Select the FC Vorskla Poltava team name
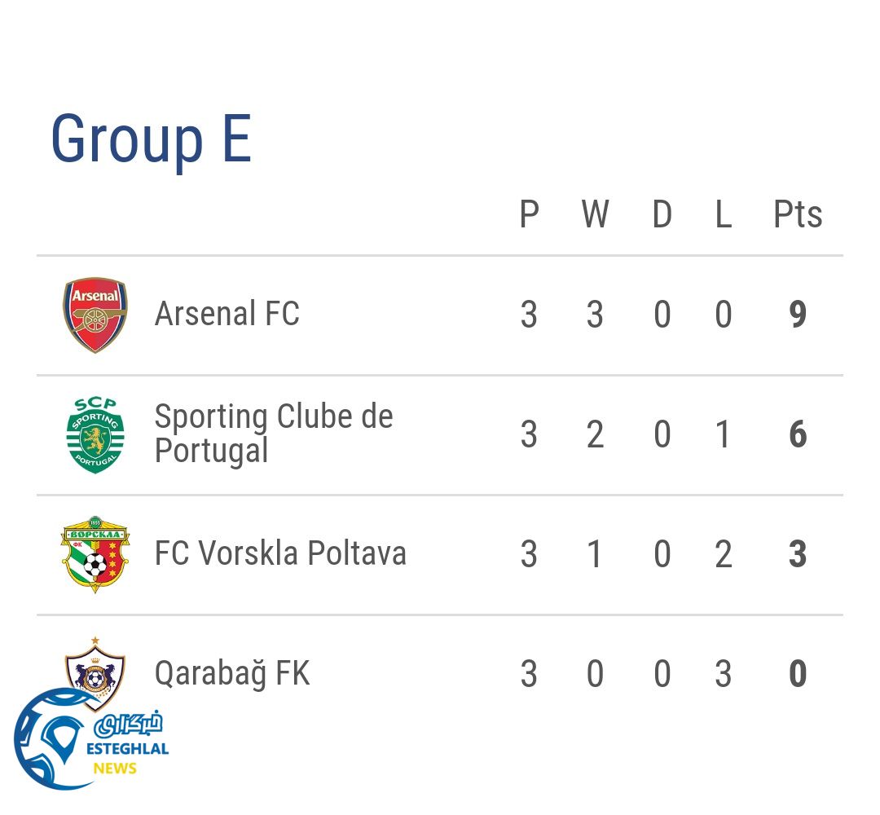Viewport: 880px width, 815px height. 280,553
